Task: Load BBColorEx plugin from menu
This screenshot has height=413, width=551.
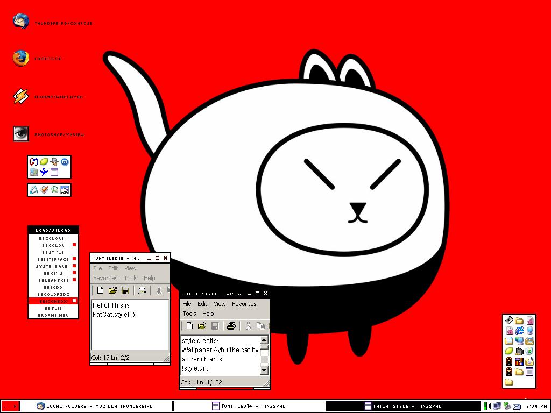Action: pyautogui.click(x=53, y=238)
